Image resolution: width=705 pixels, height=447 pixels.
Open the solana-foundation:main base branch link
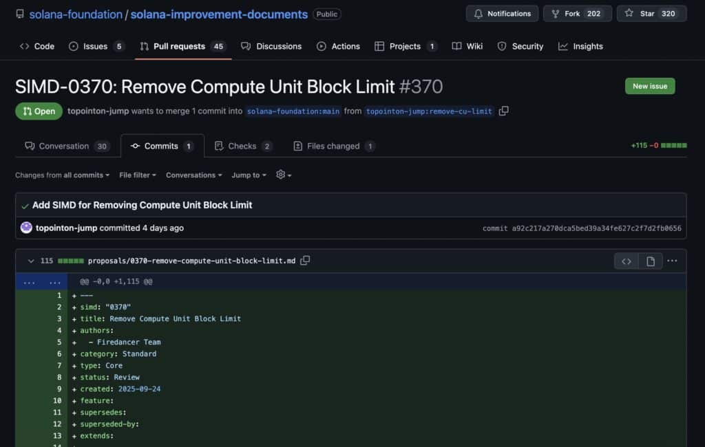click(293, 111)
